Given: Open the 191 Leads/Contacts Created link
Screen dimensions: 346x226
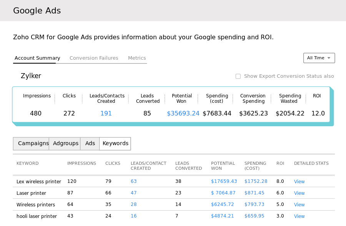Looking at the screenshot, I should point(106,113).
